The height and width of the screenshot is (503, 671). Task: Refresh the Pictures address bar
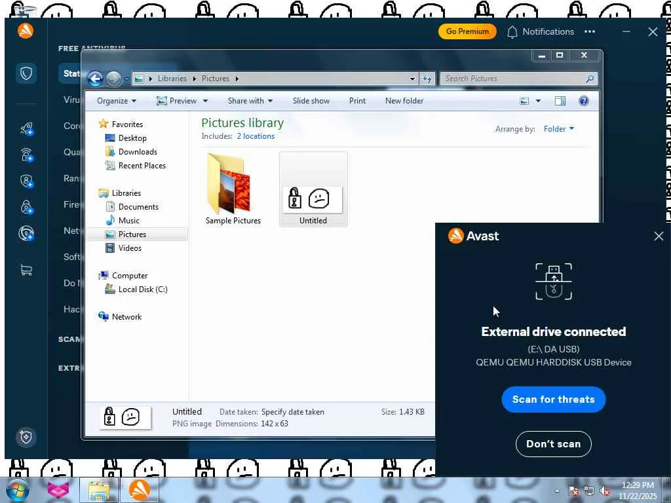pyautogui.click(x=427, y=79)
